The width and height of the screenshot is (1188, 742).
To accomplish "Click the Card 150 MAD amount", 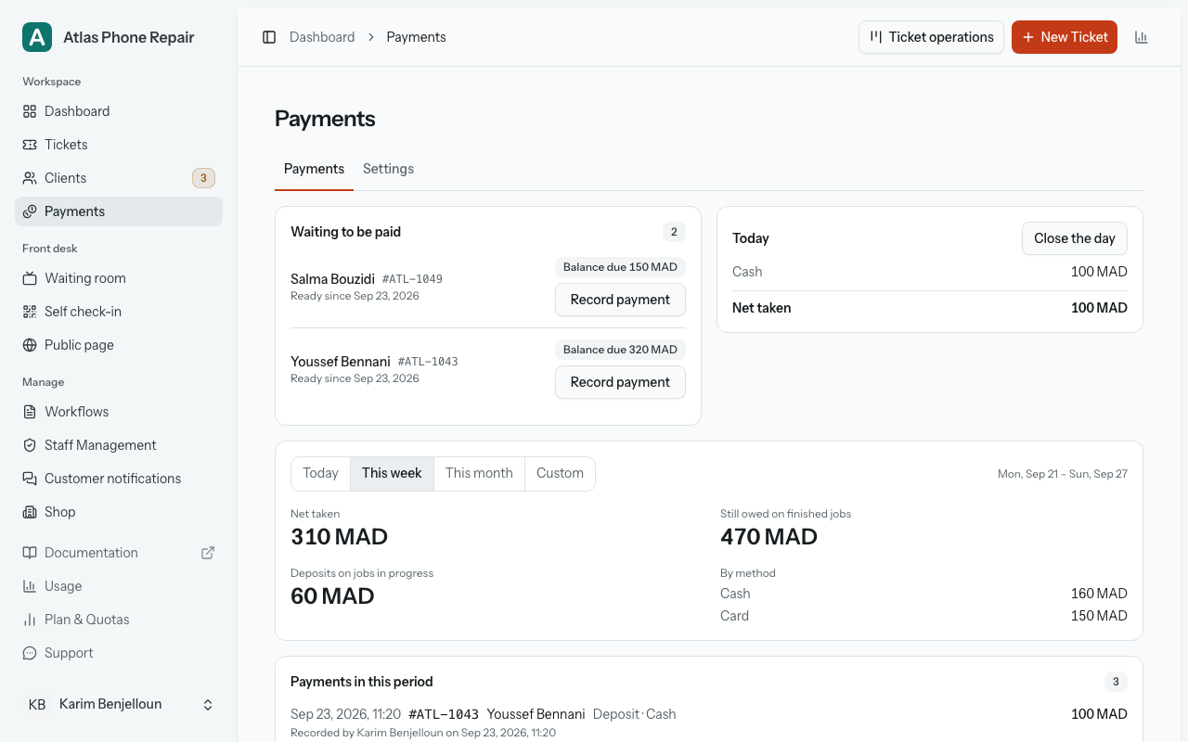I will (x=1099, y=616).
